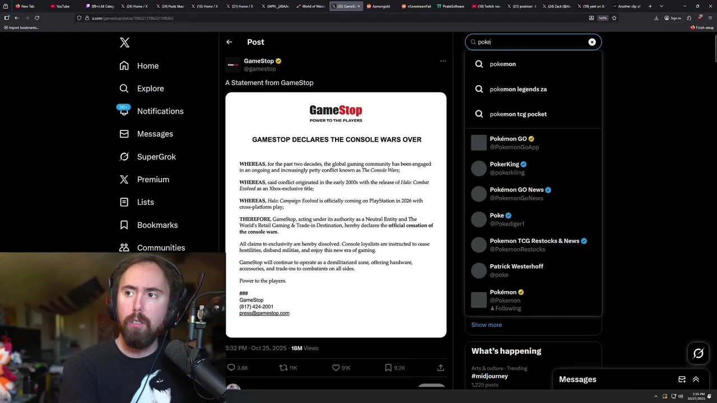Screen dimensions: 717x403
Task: Open the browser downloads icon
Action: point(656,18)
